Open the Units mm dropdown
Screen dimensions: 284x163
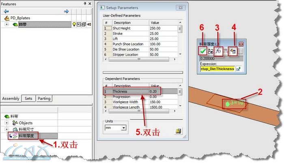click(124, 128)
